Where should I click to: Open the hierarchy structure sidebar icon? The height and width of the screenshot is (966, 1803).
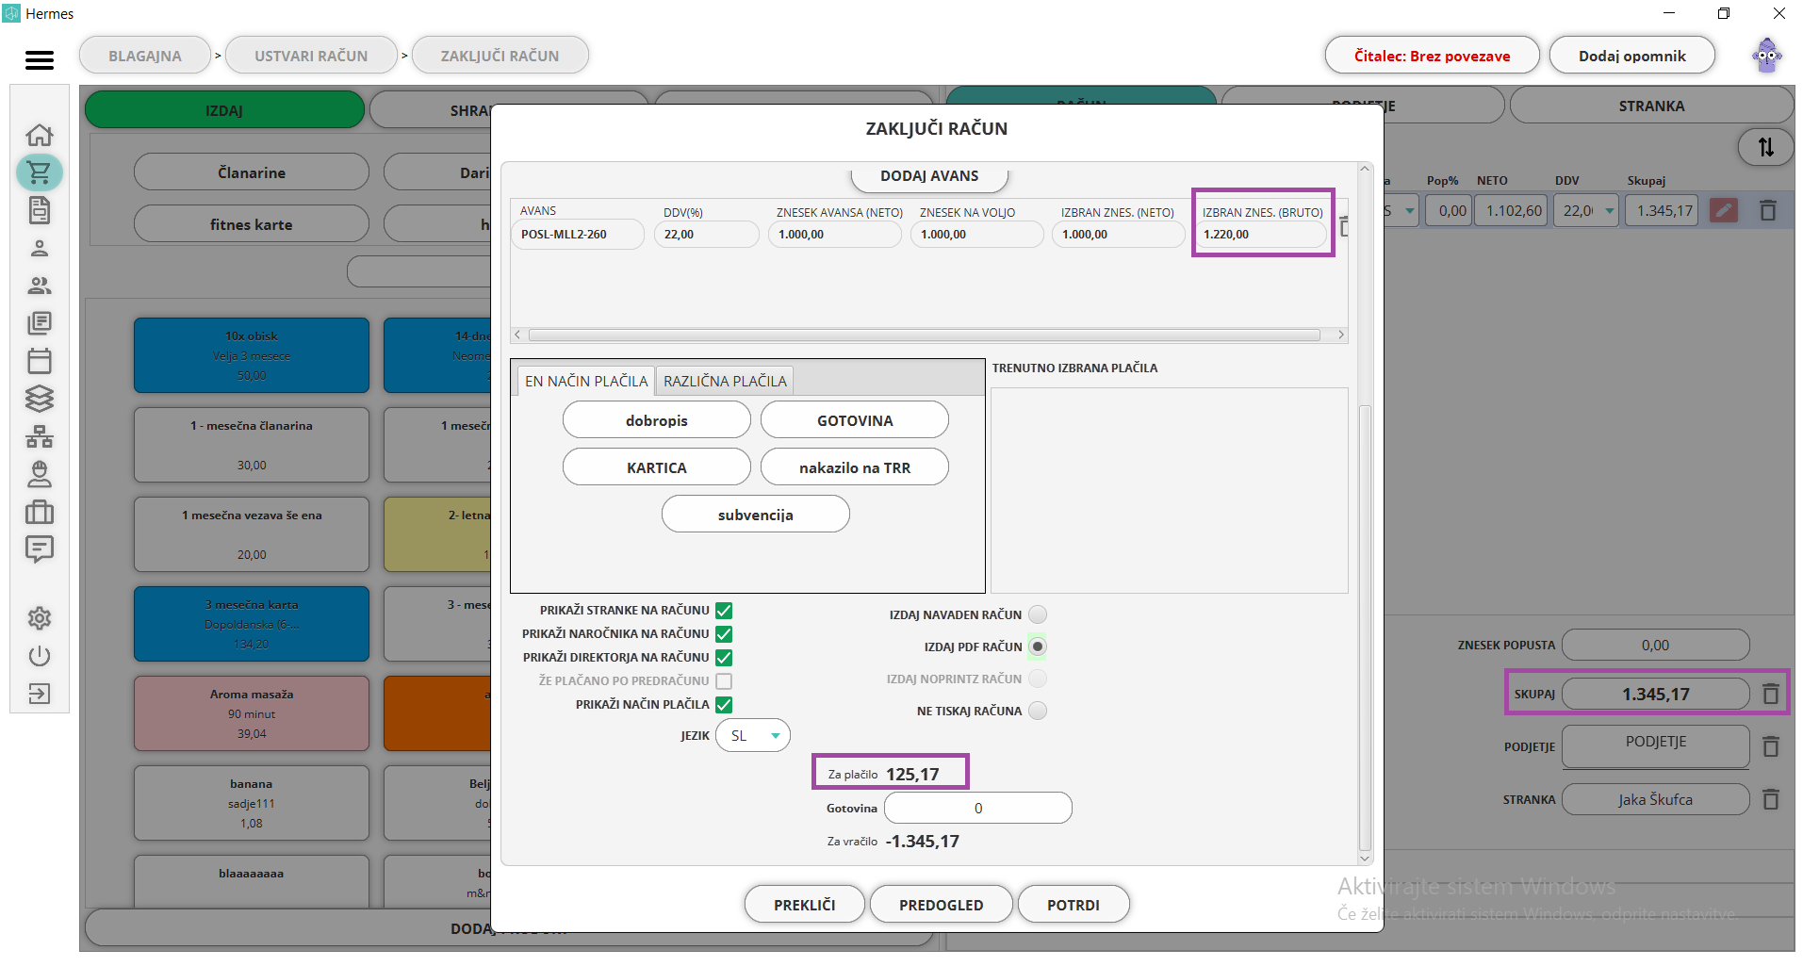point(39,436)
